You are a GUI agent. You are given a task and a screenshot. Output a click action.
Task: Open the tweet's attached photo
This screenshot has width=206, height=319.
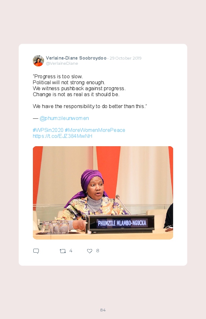click(103, 193)
